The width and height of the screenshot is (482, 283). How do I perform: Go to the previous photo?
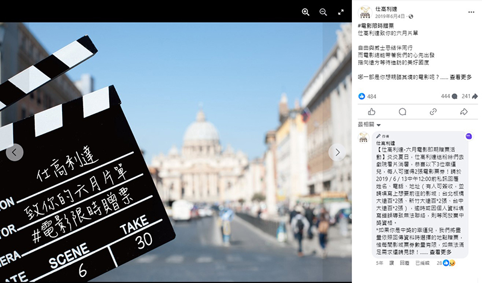coord(14,152)
